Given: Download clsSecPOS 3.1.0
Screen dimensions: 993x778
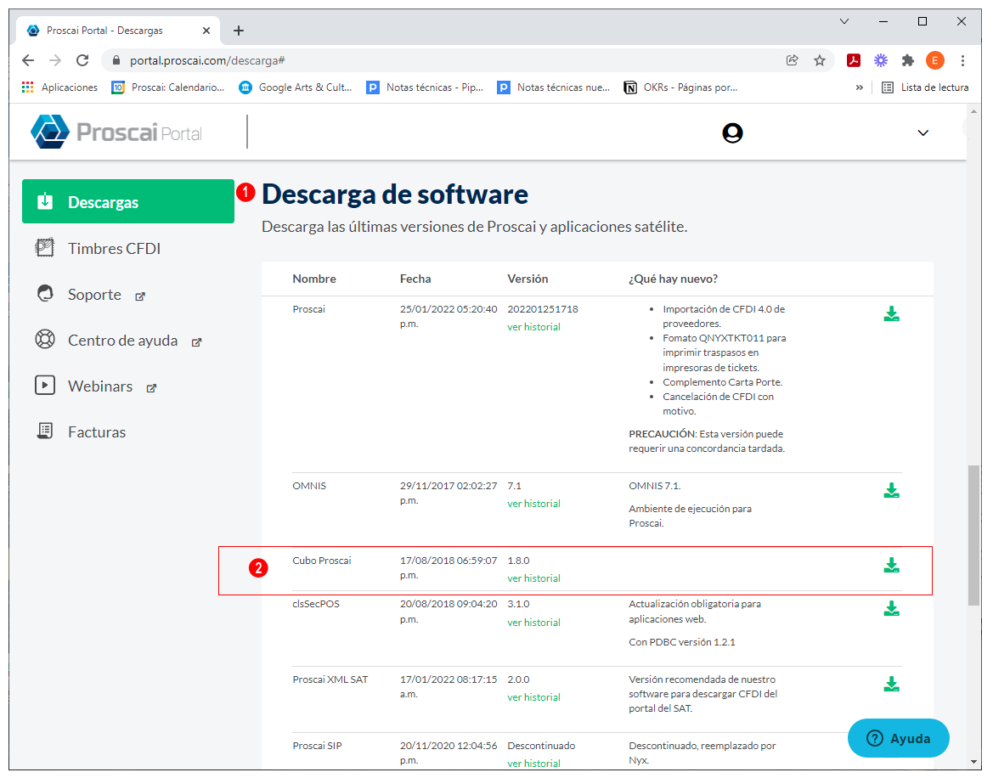Looking at the screenshot, I should (x=892, y=608).
